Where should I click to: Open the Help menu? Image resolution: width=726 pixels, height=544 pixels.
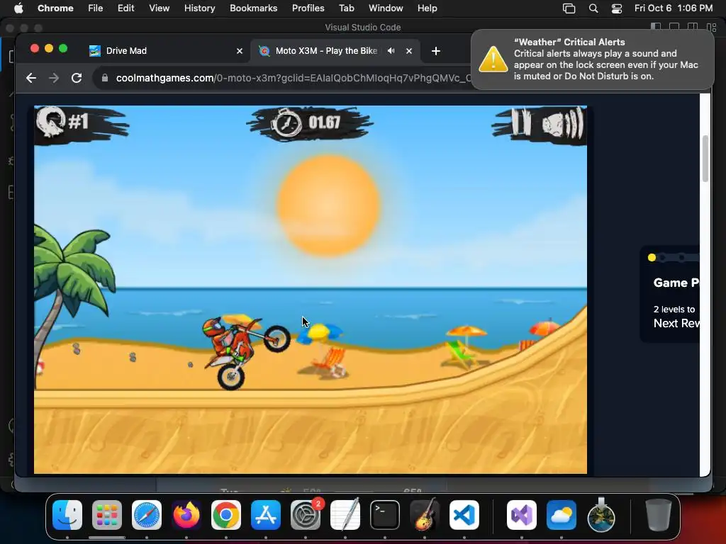coord(427,8)
